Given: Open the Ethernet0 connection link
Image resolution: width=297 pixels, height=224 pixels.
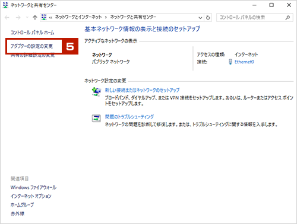Looking at the screenshot, I should [x=244, y=62].
